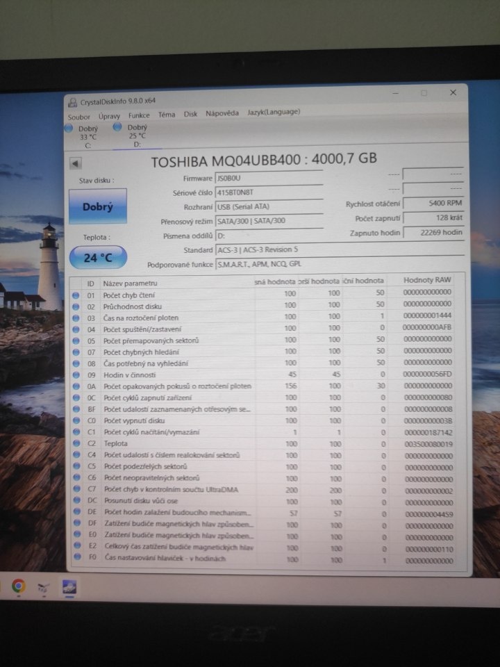Screen dimensions: 500x667
Task: Open the Úpravy menu
Action: click(109, 116)
